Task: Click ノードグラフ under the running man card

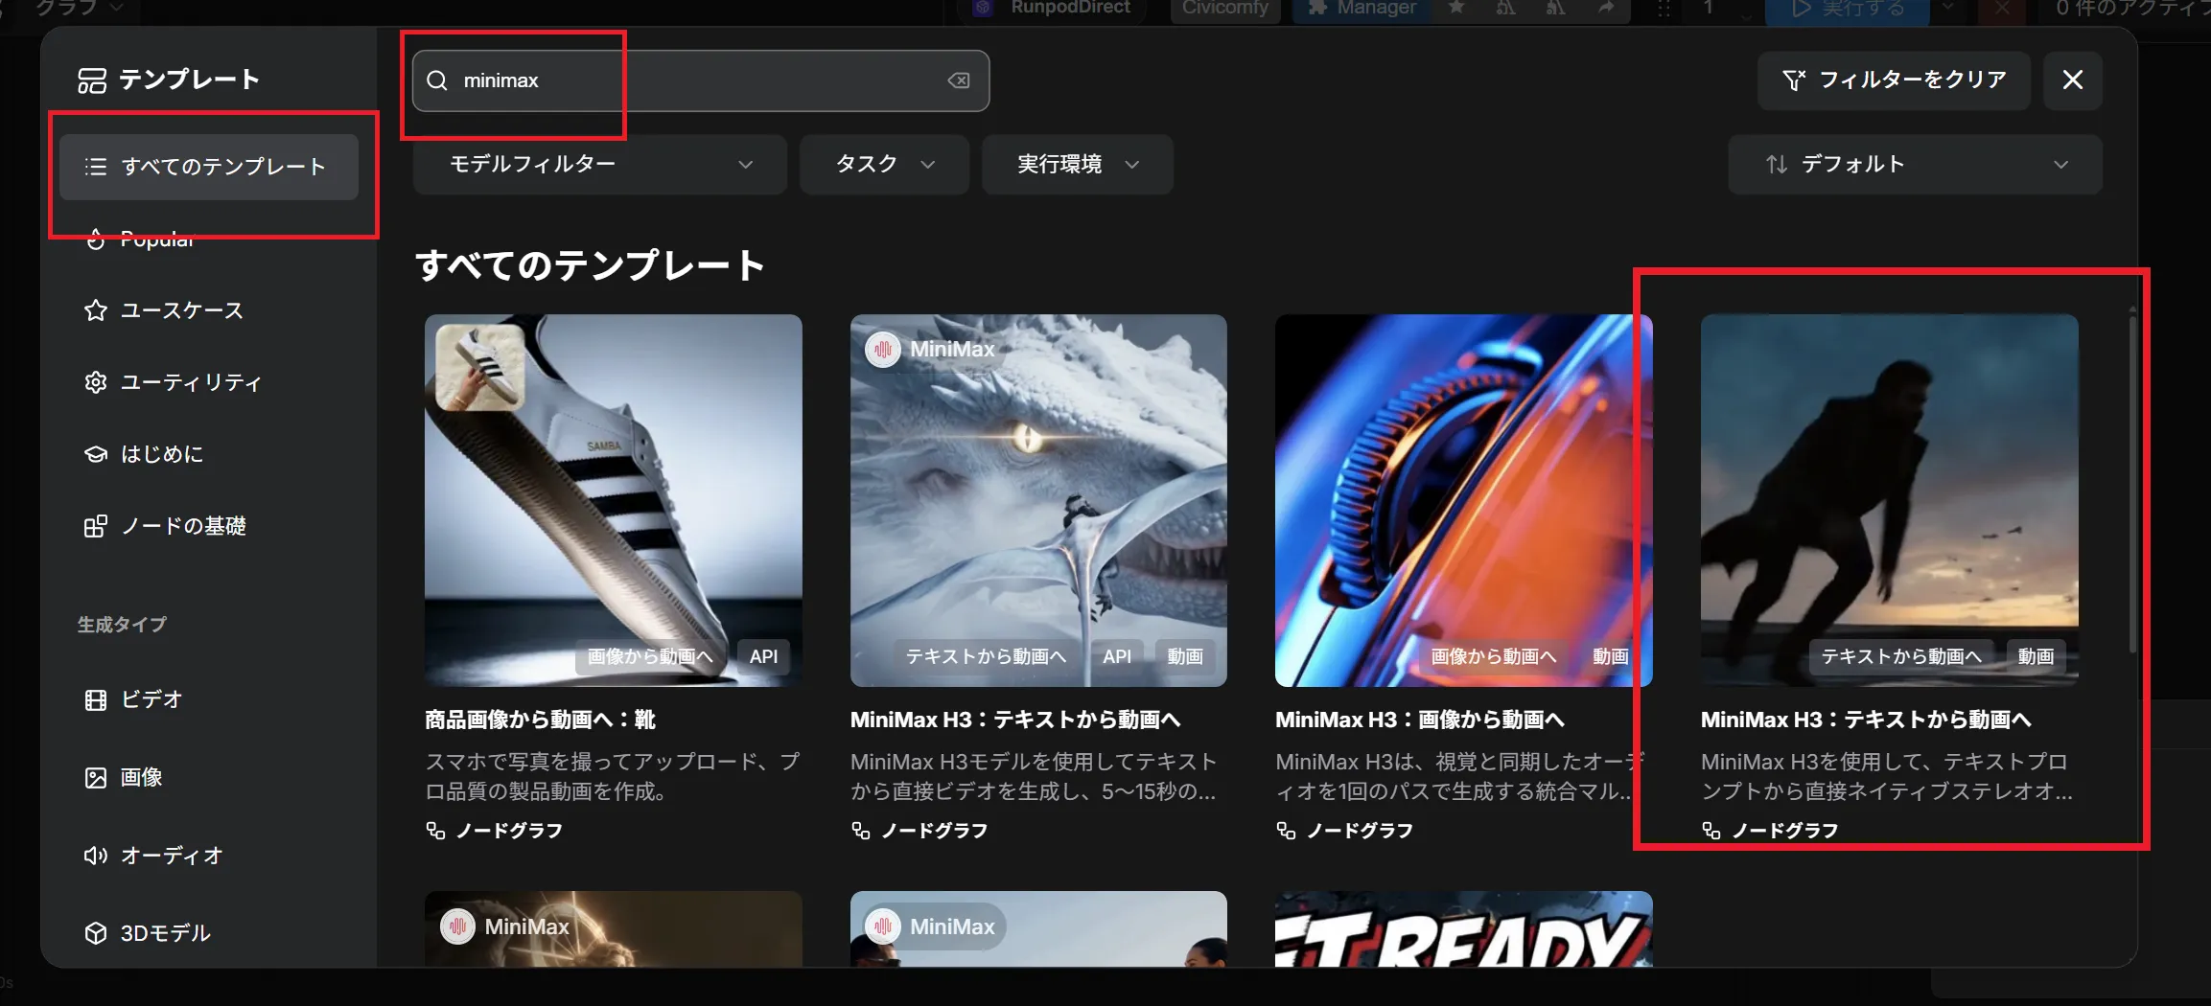Action: tap(1771, 831)
